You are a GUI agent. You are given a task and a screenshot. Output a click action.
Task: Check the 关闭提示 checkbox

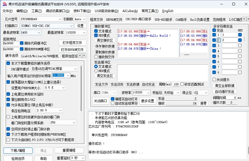(x=214, y=79)
